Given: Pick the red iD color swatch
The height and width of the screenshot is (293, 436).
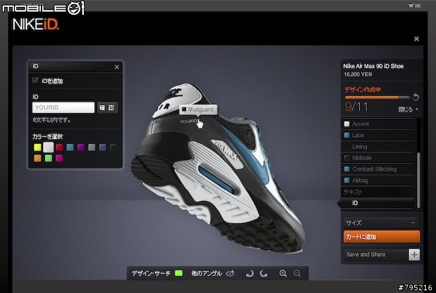Looking at the screenshot, I should click(x=59, y=147).
